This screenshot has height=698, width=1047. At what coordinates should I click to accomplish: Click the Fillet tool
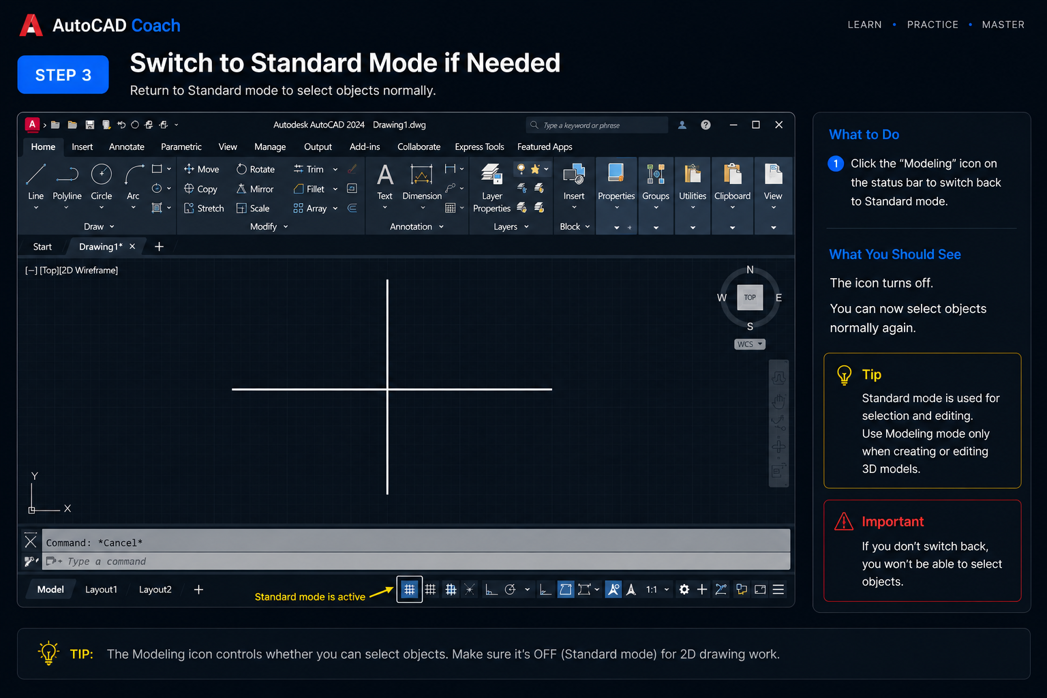(x=308, y=189)
